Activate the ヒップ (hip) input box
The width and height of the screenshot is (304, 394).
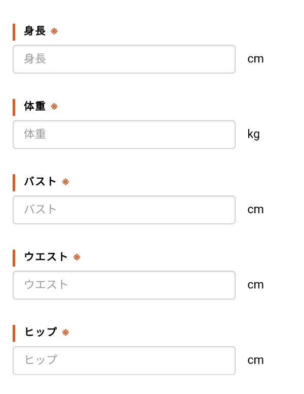click(124, 360)
